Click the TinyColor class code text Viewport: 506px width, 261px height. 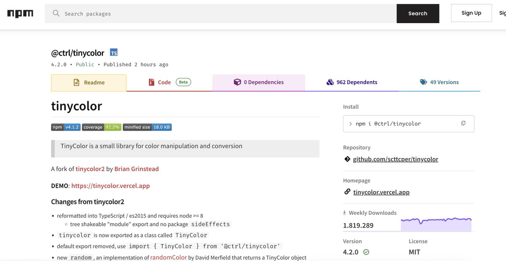pos(191,235)
